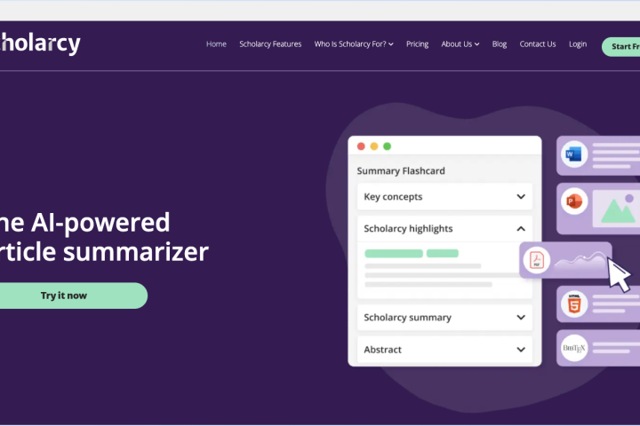Click the Scholarcy logo

point(40,43)
